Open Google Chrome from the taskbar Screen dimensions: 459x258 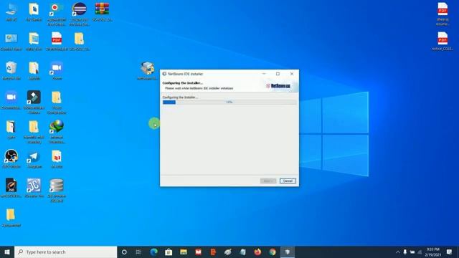[x=273, y=252]
